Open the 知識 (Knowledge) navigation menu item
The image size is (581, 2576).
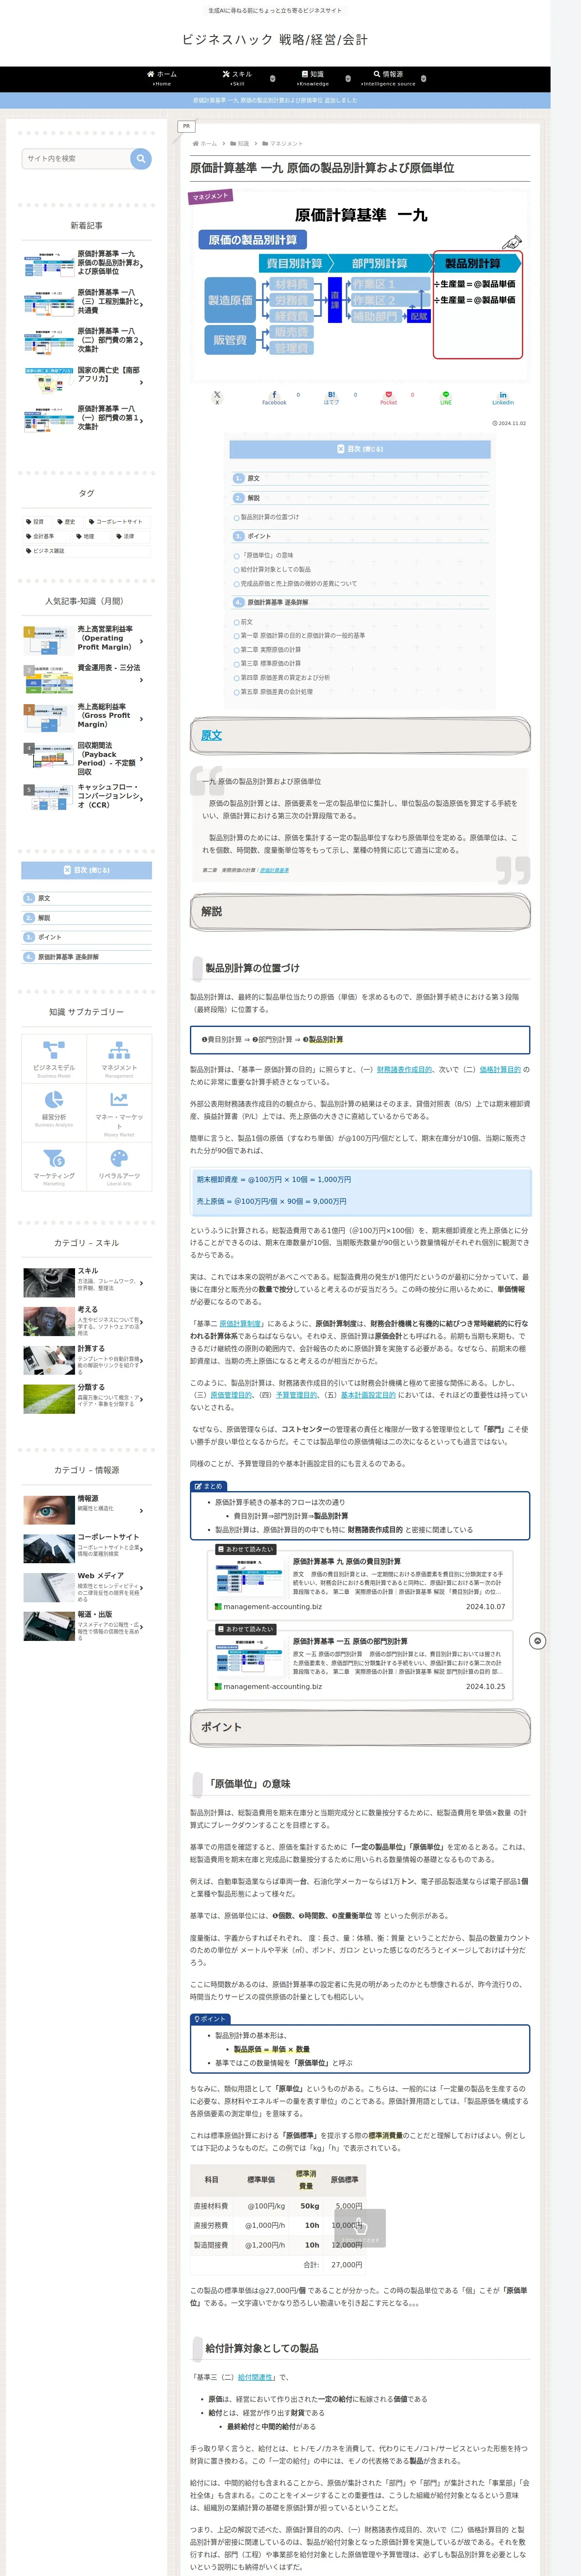pos(313,78)
